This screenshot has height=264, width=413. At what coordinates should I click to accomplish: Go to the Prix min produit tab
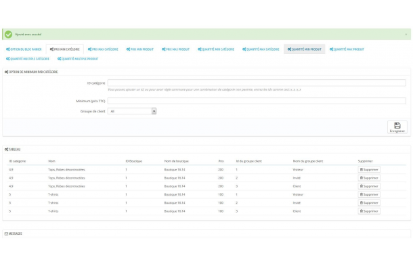pyautogui.click(x=140, y=49)
